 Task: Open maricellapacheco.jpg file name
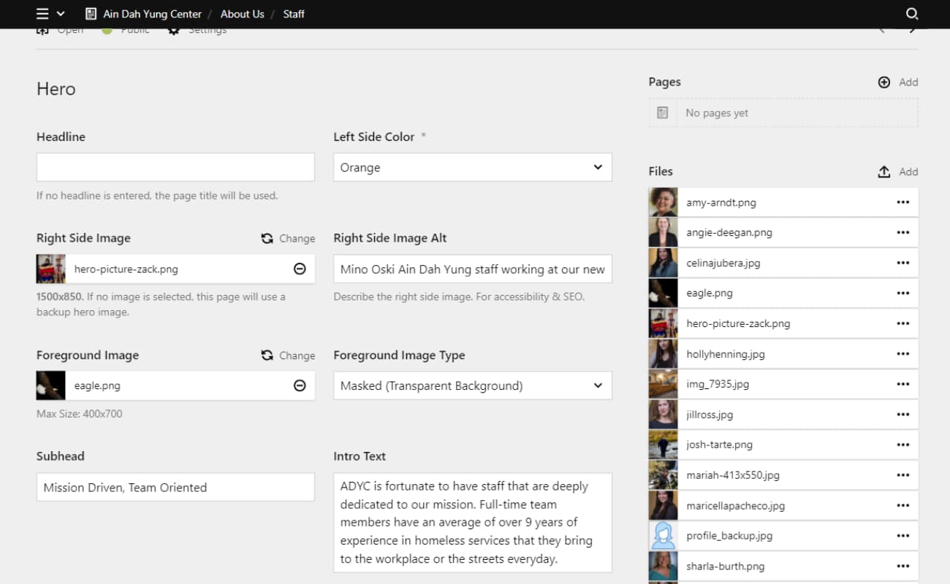(736, 505)
